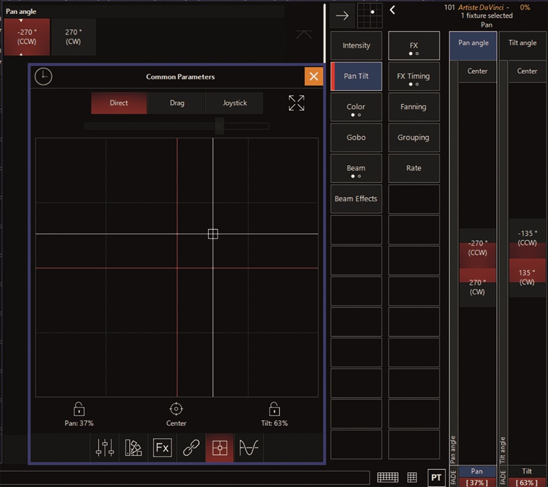Viewport: 548px width, 487px height.
Task: Click the Artiste DaVinci fixture name
Action: tap(481, 7)
